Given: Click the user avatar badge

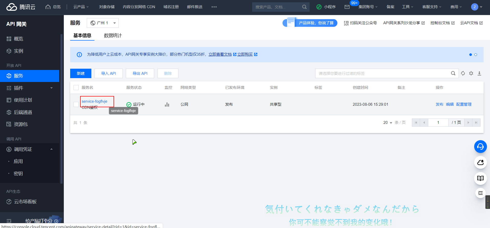Looking at the screenshot, I should (x=474, y=7).
